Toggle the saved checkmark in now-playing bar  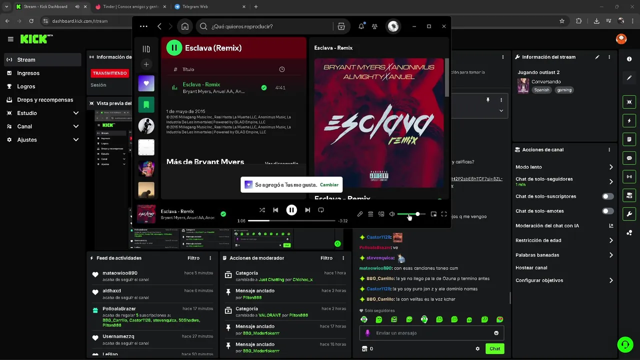(x=223, y=214)
